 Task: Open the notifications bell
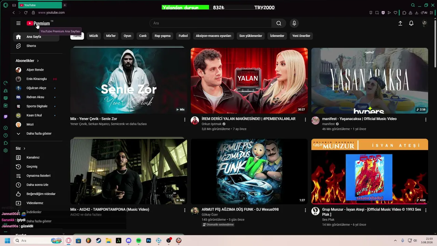[411, 23]
